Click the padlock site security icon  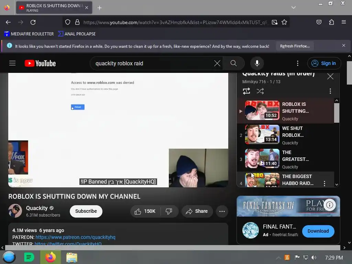77,22
